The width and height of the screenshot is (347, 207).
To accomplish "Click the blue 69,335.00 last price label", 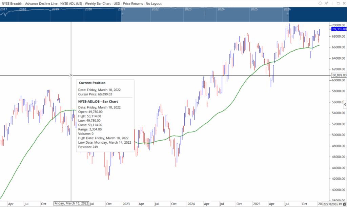I will click(x=338, y=29).
